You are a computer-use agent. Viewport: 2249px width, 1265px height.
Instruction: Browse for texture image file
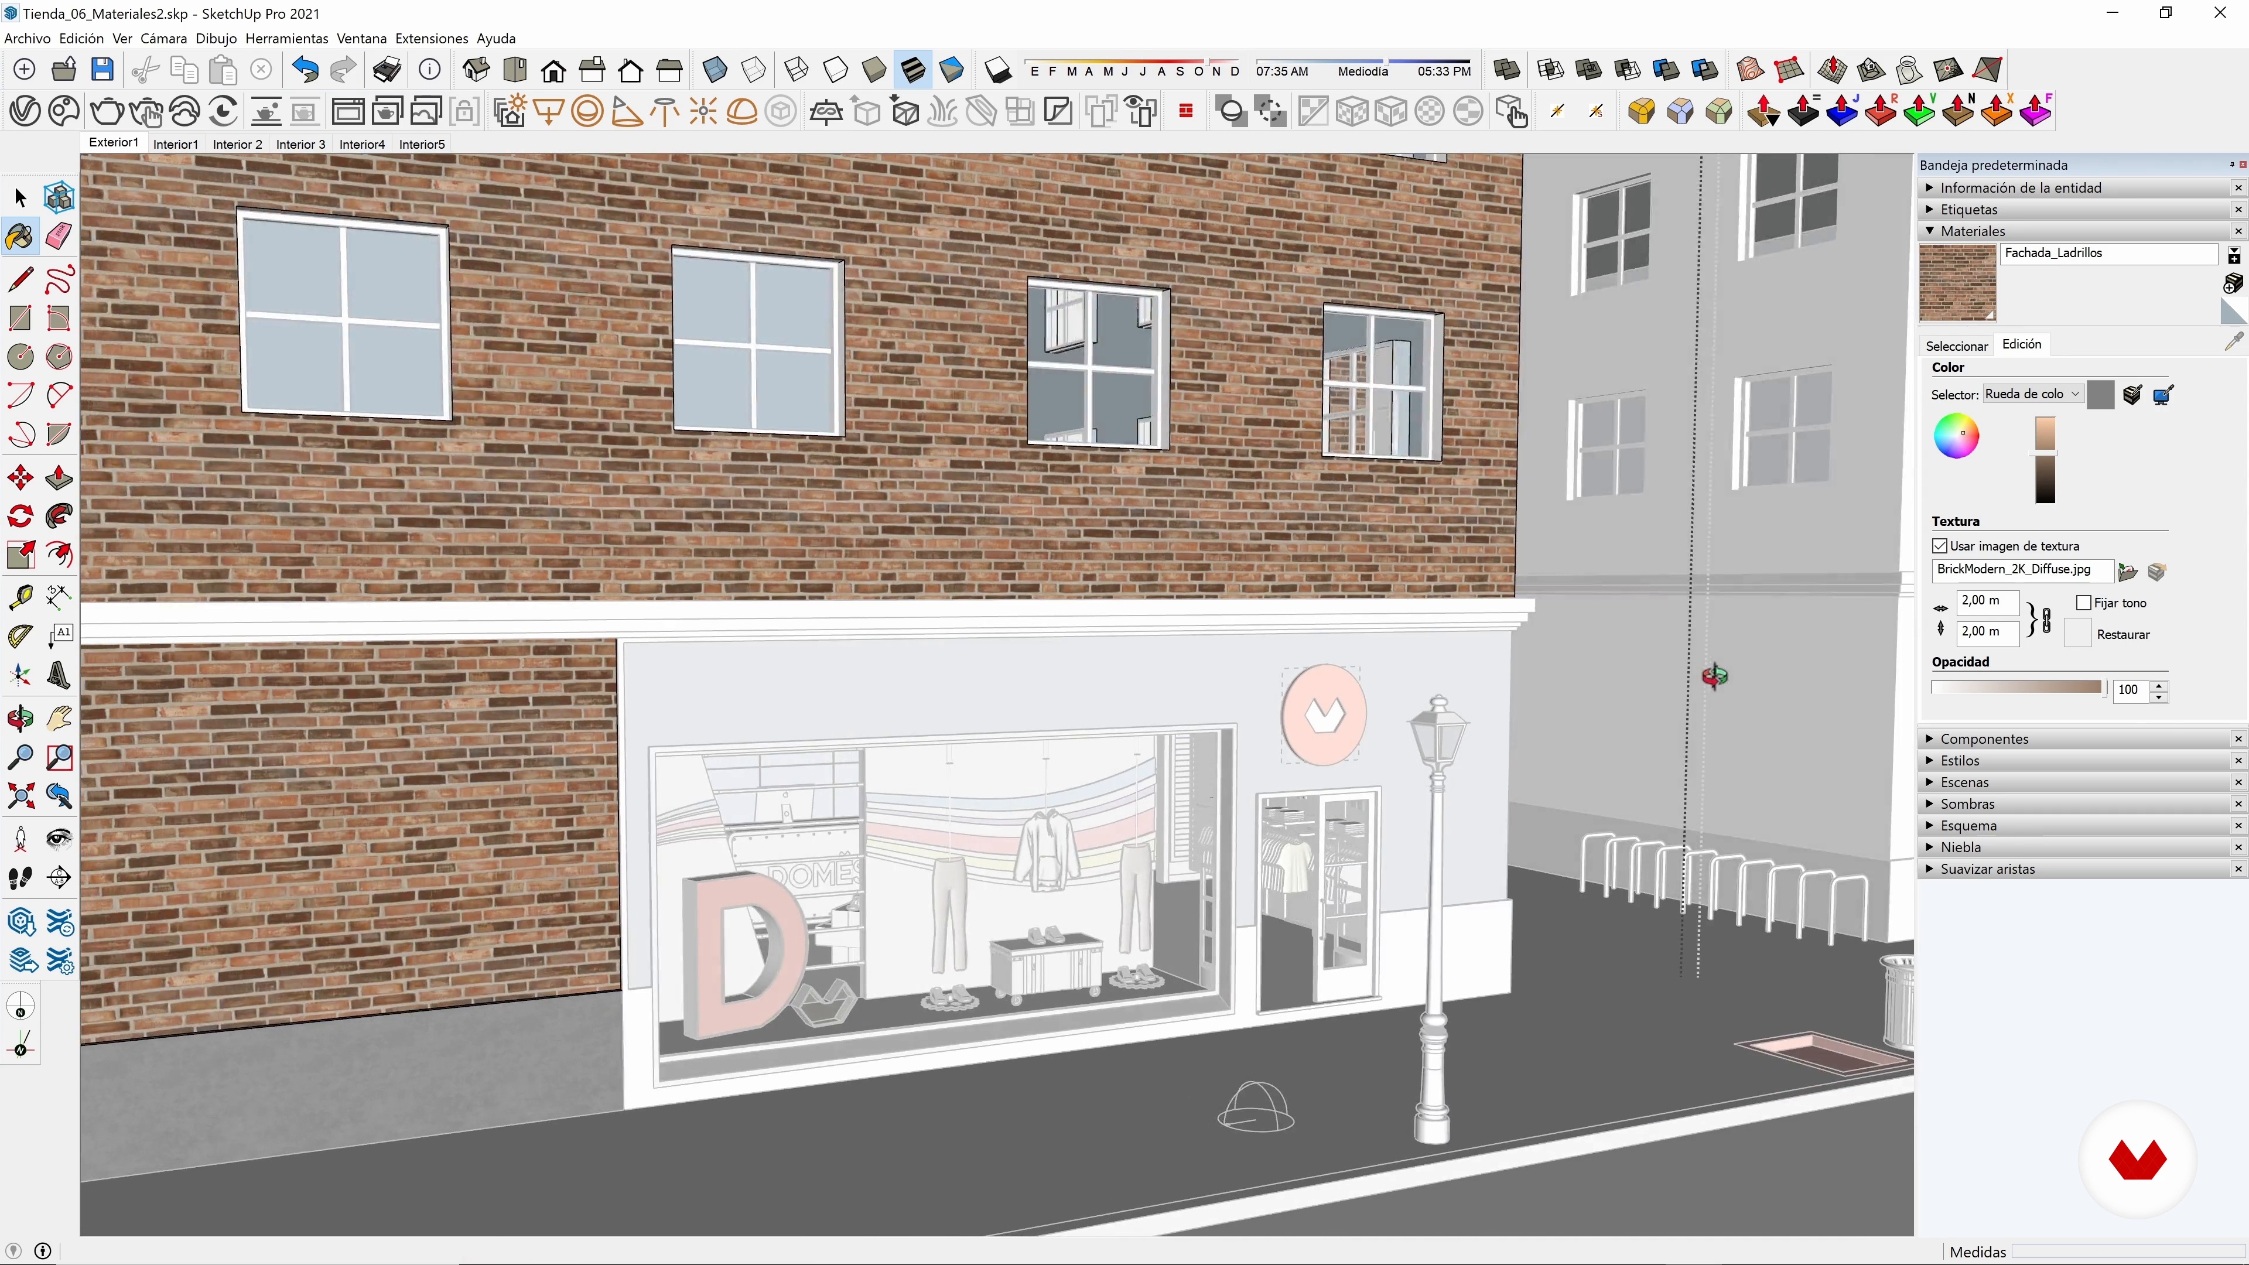tap(2128, 572)
